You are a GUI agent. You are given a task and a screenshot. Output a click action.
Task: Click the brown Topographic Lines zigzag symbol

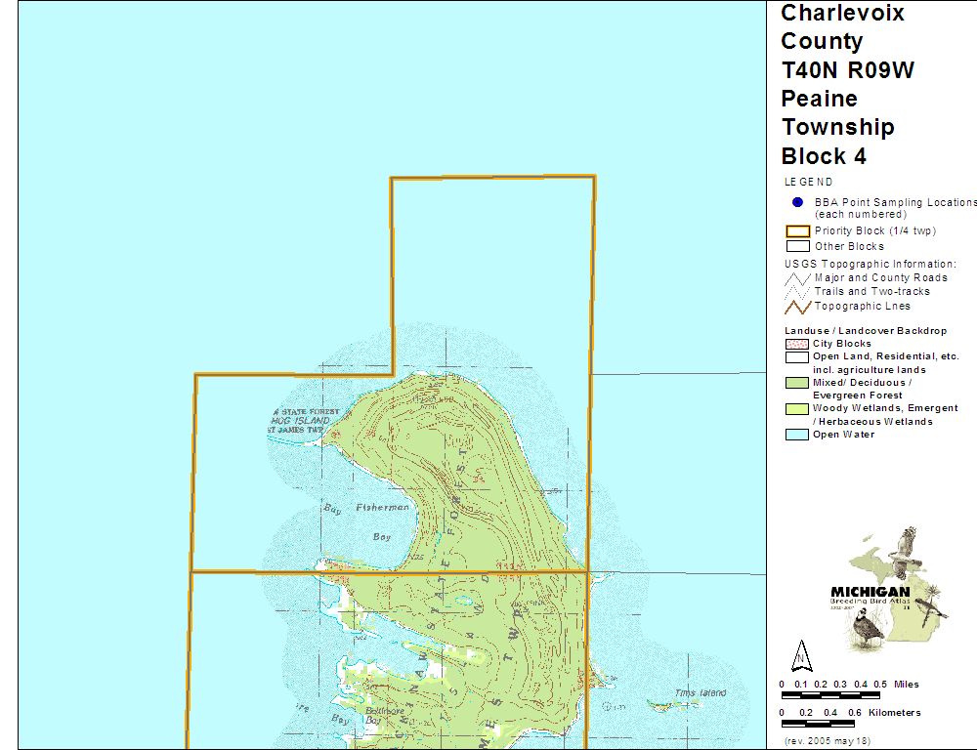[797, 307]
